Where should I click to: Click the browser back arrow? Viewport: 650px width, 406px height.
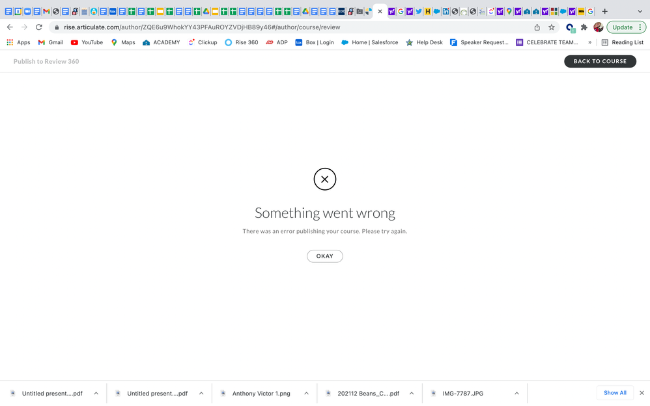point(10,27)
